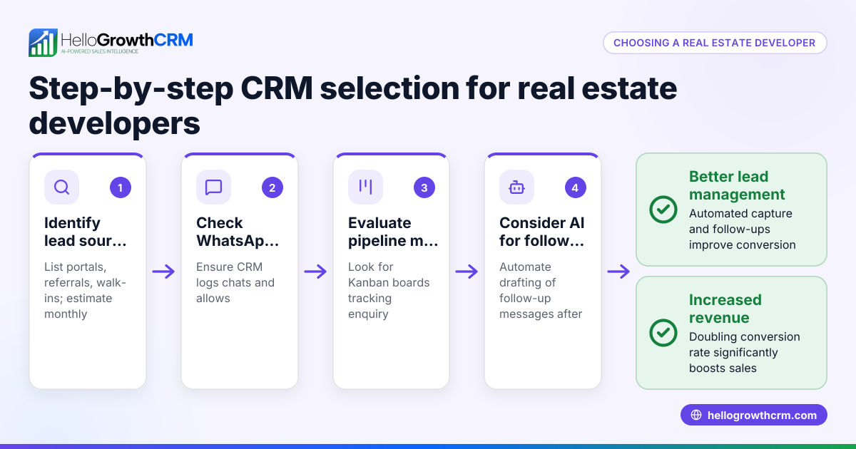
Task: Click 'Doubling conversion rate significantly boosts sales' text
Action: (x=745, y=352)
